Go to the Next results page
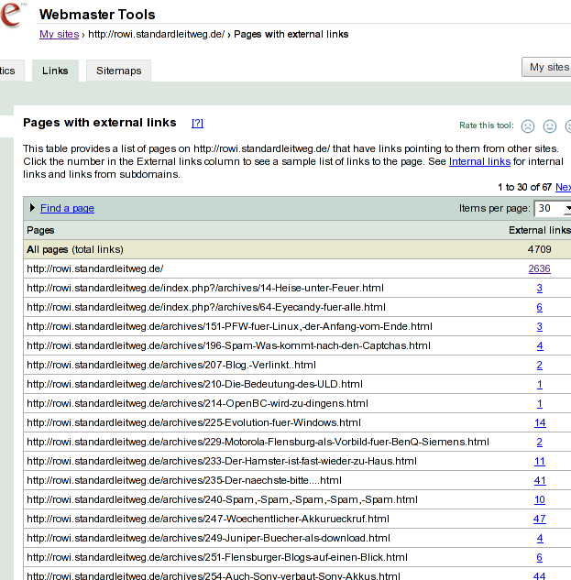The width and height of the screenshot is (571, 580). pos(563,186)
